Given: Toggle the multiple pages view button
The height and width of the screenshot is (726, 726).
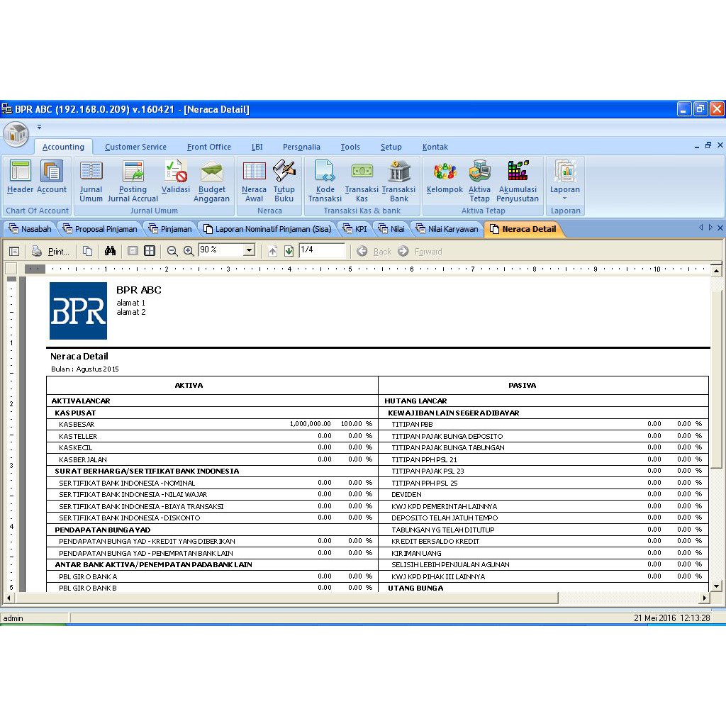Looking at the screenshot, I should [x=150, y=251].
